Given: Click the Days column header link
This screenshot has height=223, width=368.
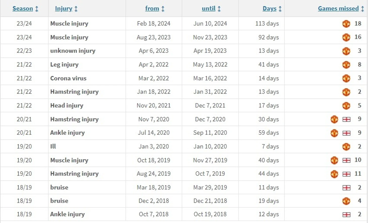Looking at the screenshot, I should point(269,9).
